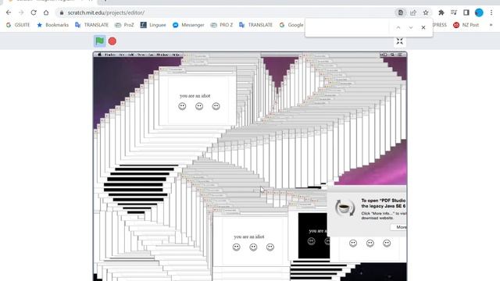Image resolution: width=500 pixels, height=281 pixels.
Task: Reload the Scratch editor page
Action: click(34, 12)
